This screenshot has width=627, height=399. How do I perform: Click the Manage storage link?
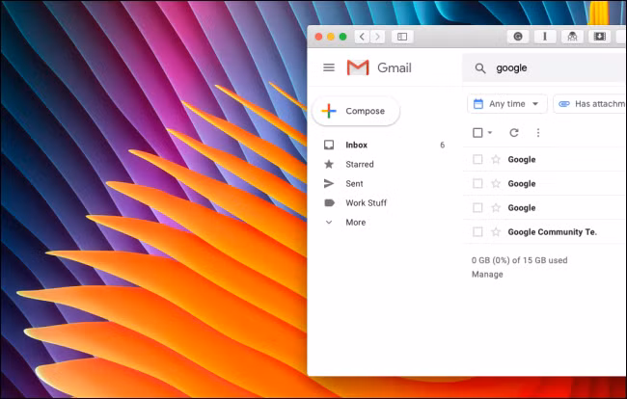[x=487, y=275]
